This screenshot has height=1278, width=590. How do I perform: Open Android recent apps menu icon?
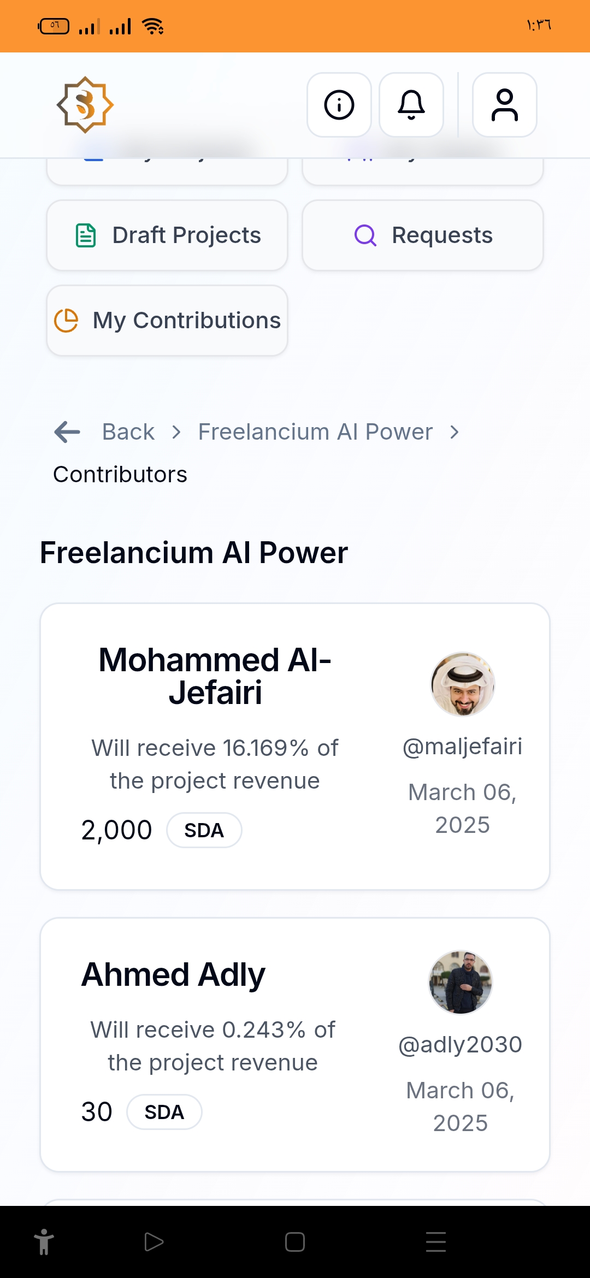[x=436, y=1242]
